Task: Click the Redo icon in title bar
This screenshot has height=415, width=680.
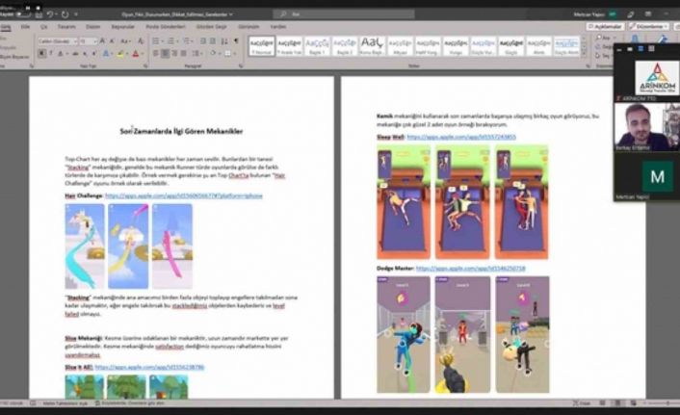Action: point(65,14)
